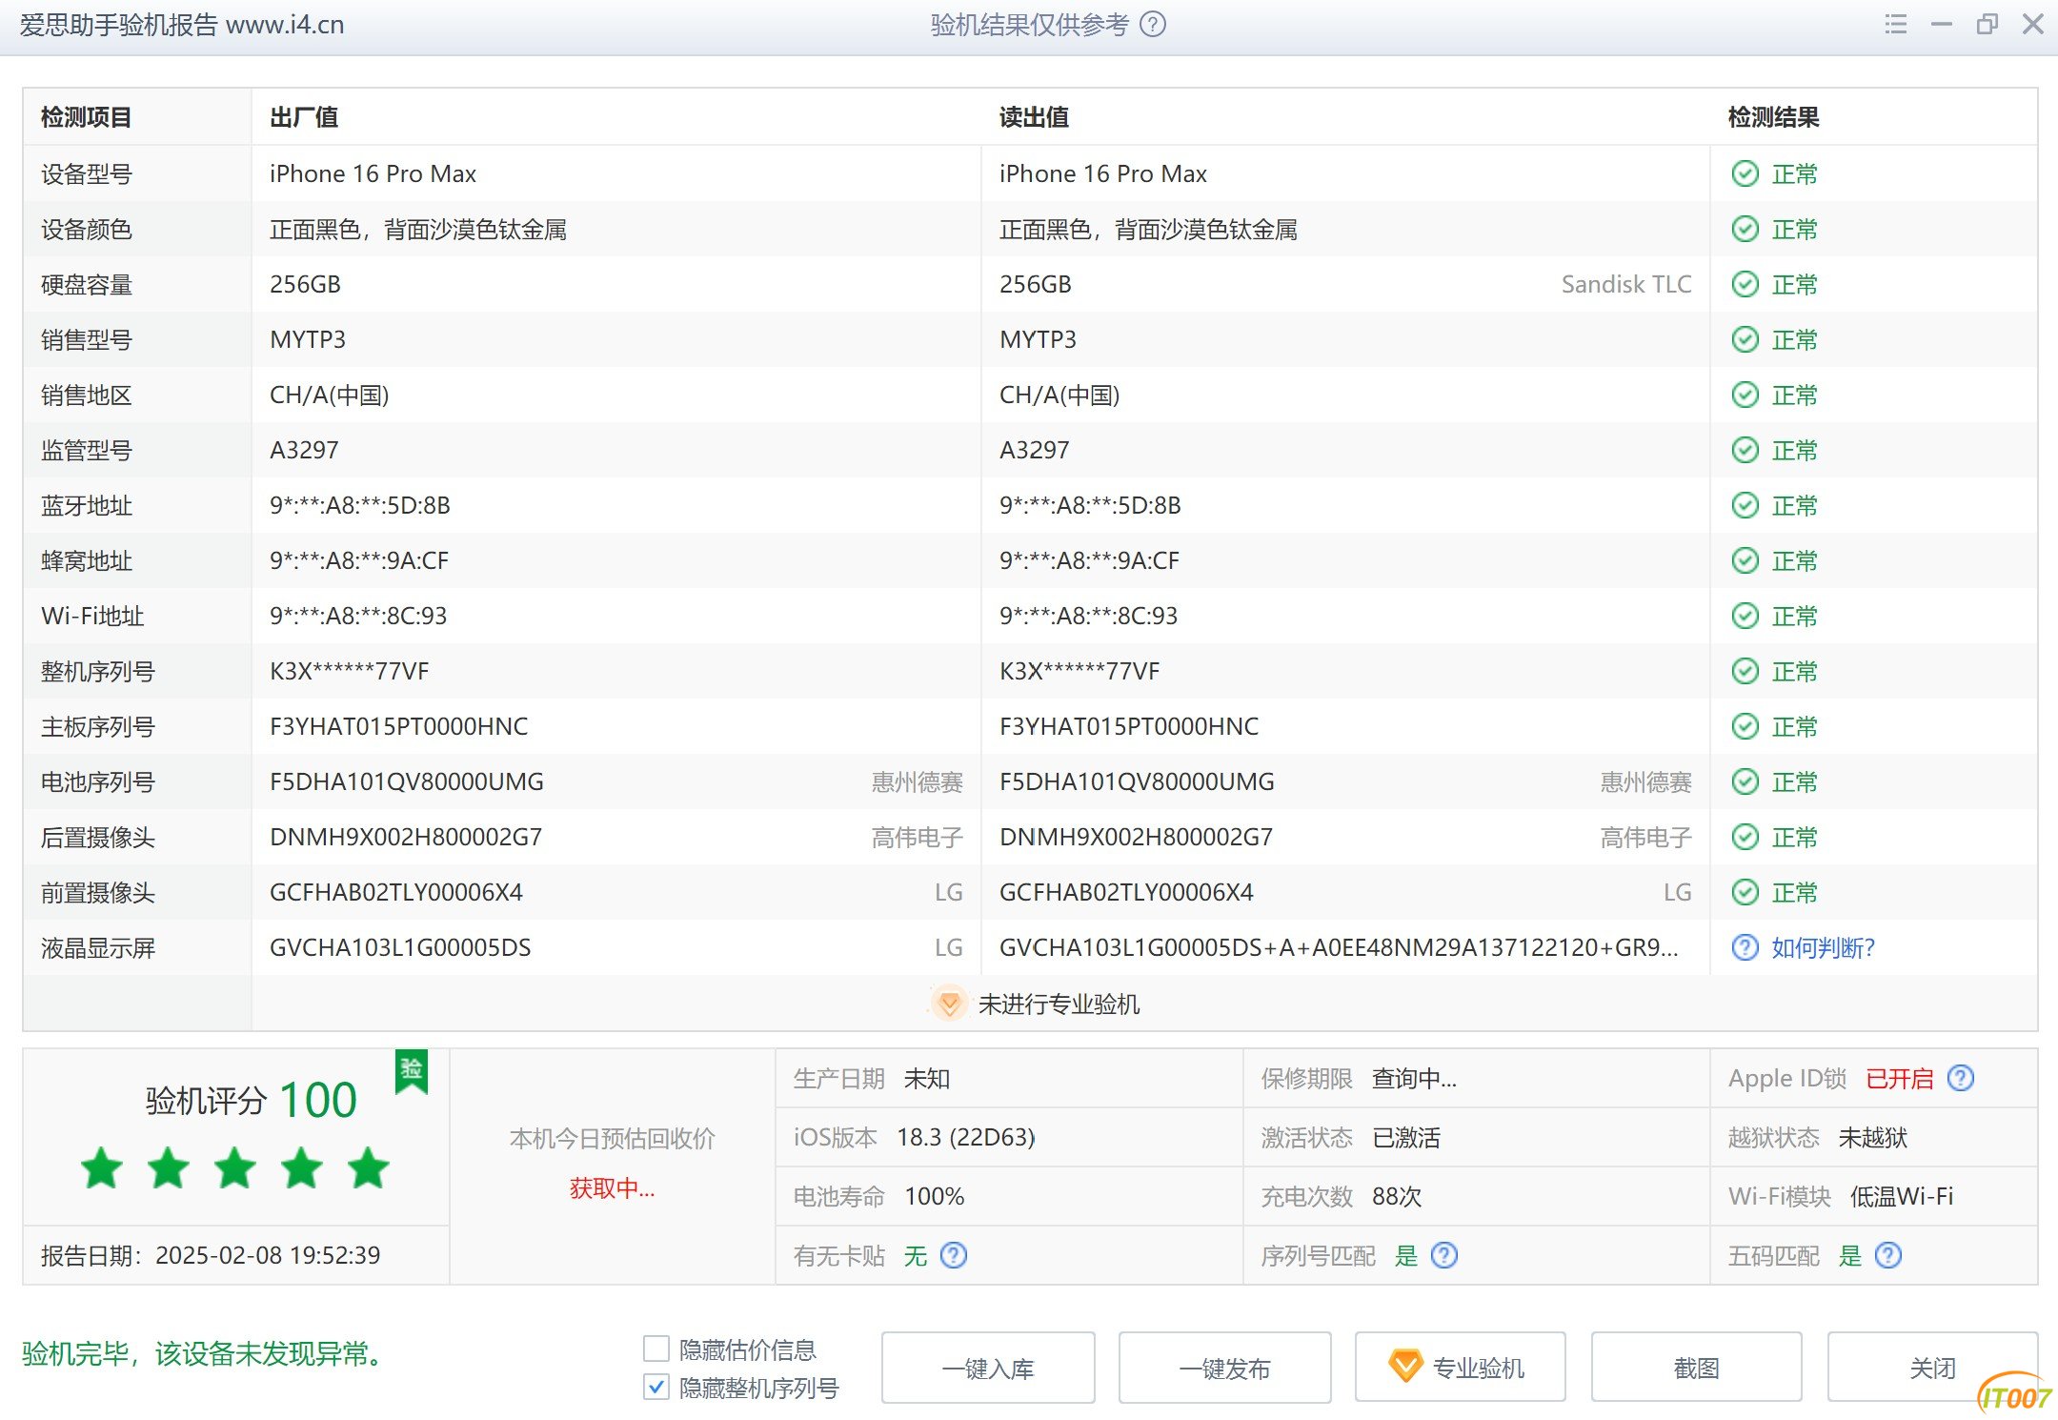2058x1420 pixels.
Task: Click the orange shield icon beside 未进行专业验机
Action: point(949,1004)
